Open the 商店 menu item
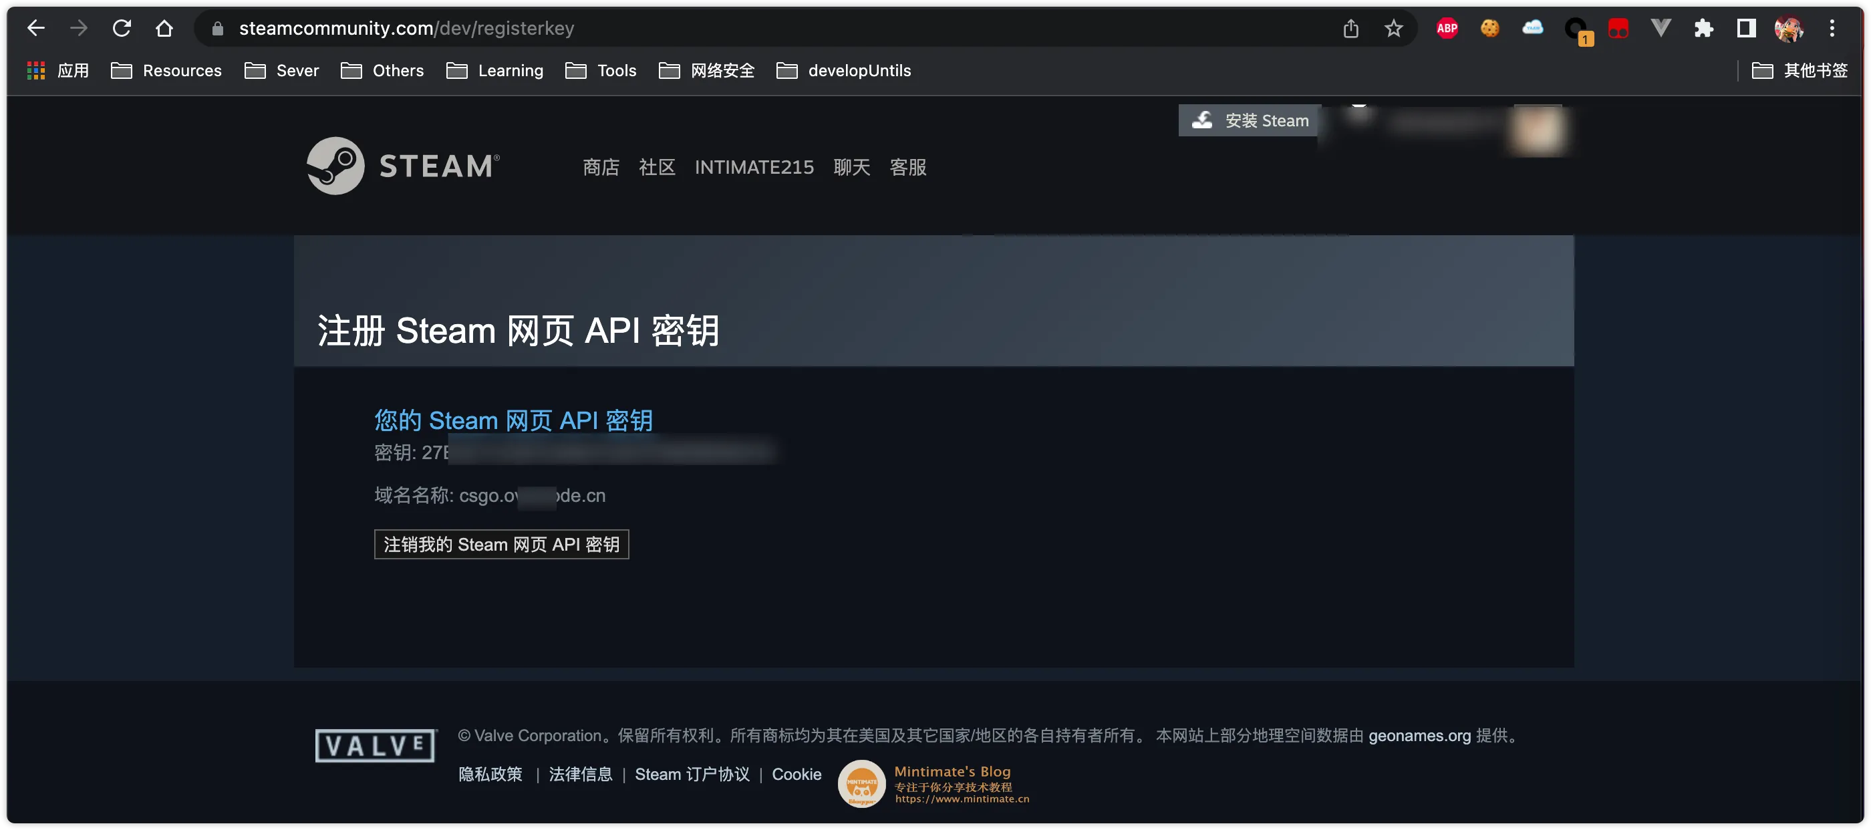Screen dimensions: 1871x830 point(601,167)
